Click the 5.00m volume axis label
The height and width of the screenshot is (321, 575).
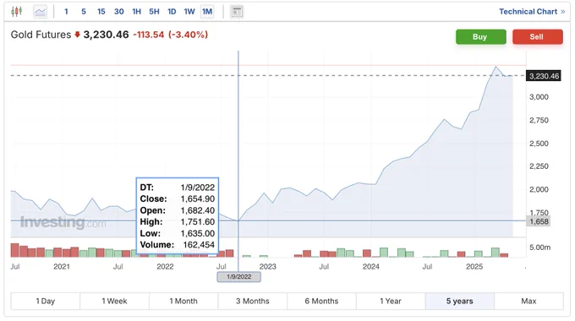pyautogui.click(x=539, y=248)
